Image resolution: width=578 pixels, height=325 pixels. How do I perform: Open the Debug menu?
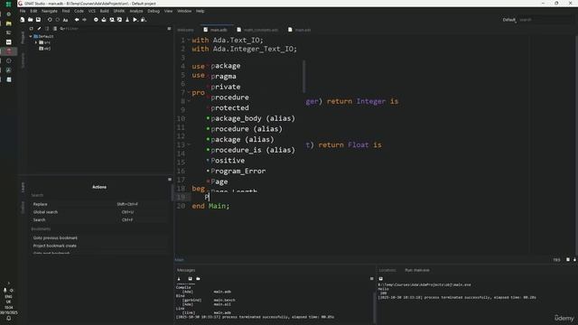click(x=154, y=11)
